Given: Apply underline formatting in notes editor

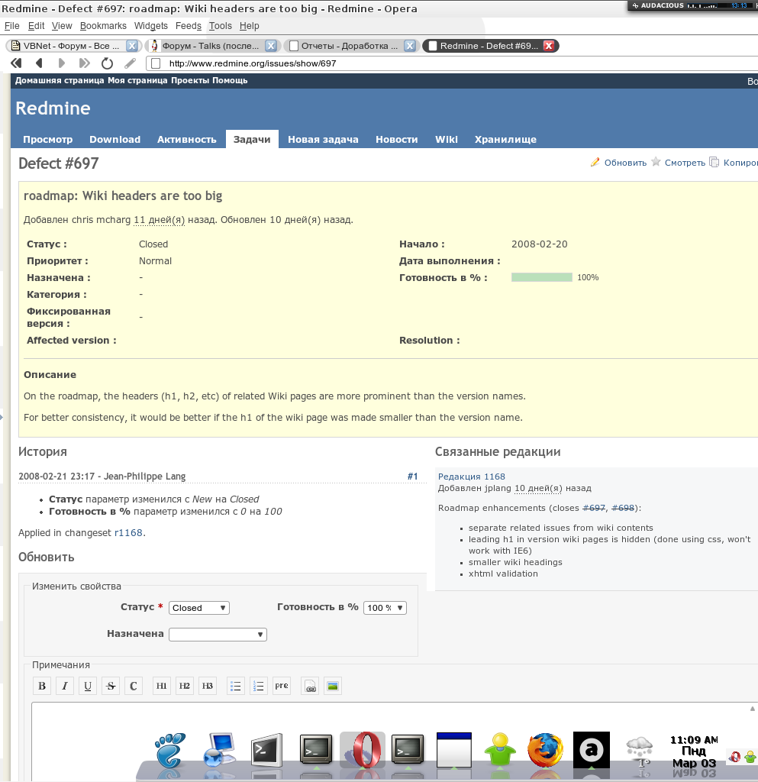Looking at the screenshot, I should coord(88,686).
